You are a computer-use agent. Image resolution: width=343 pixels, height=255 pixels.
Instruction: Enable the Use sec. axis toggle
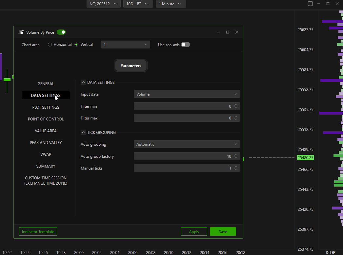(x=185, y=45)
